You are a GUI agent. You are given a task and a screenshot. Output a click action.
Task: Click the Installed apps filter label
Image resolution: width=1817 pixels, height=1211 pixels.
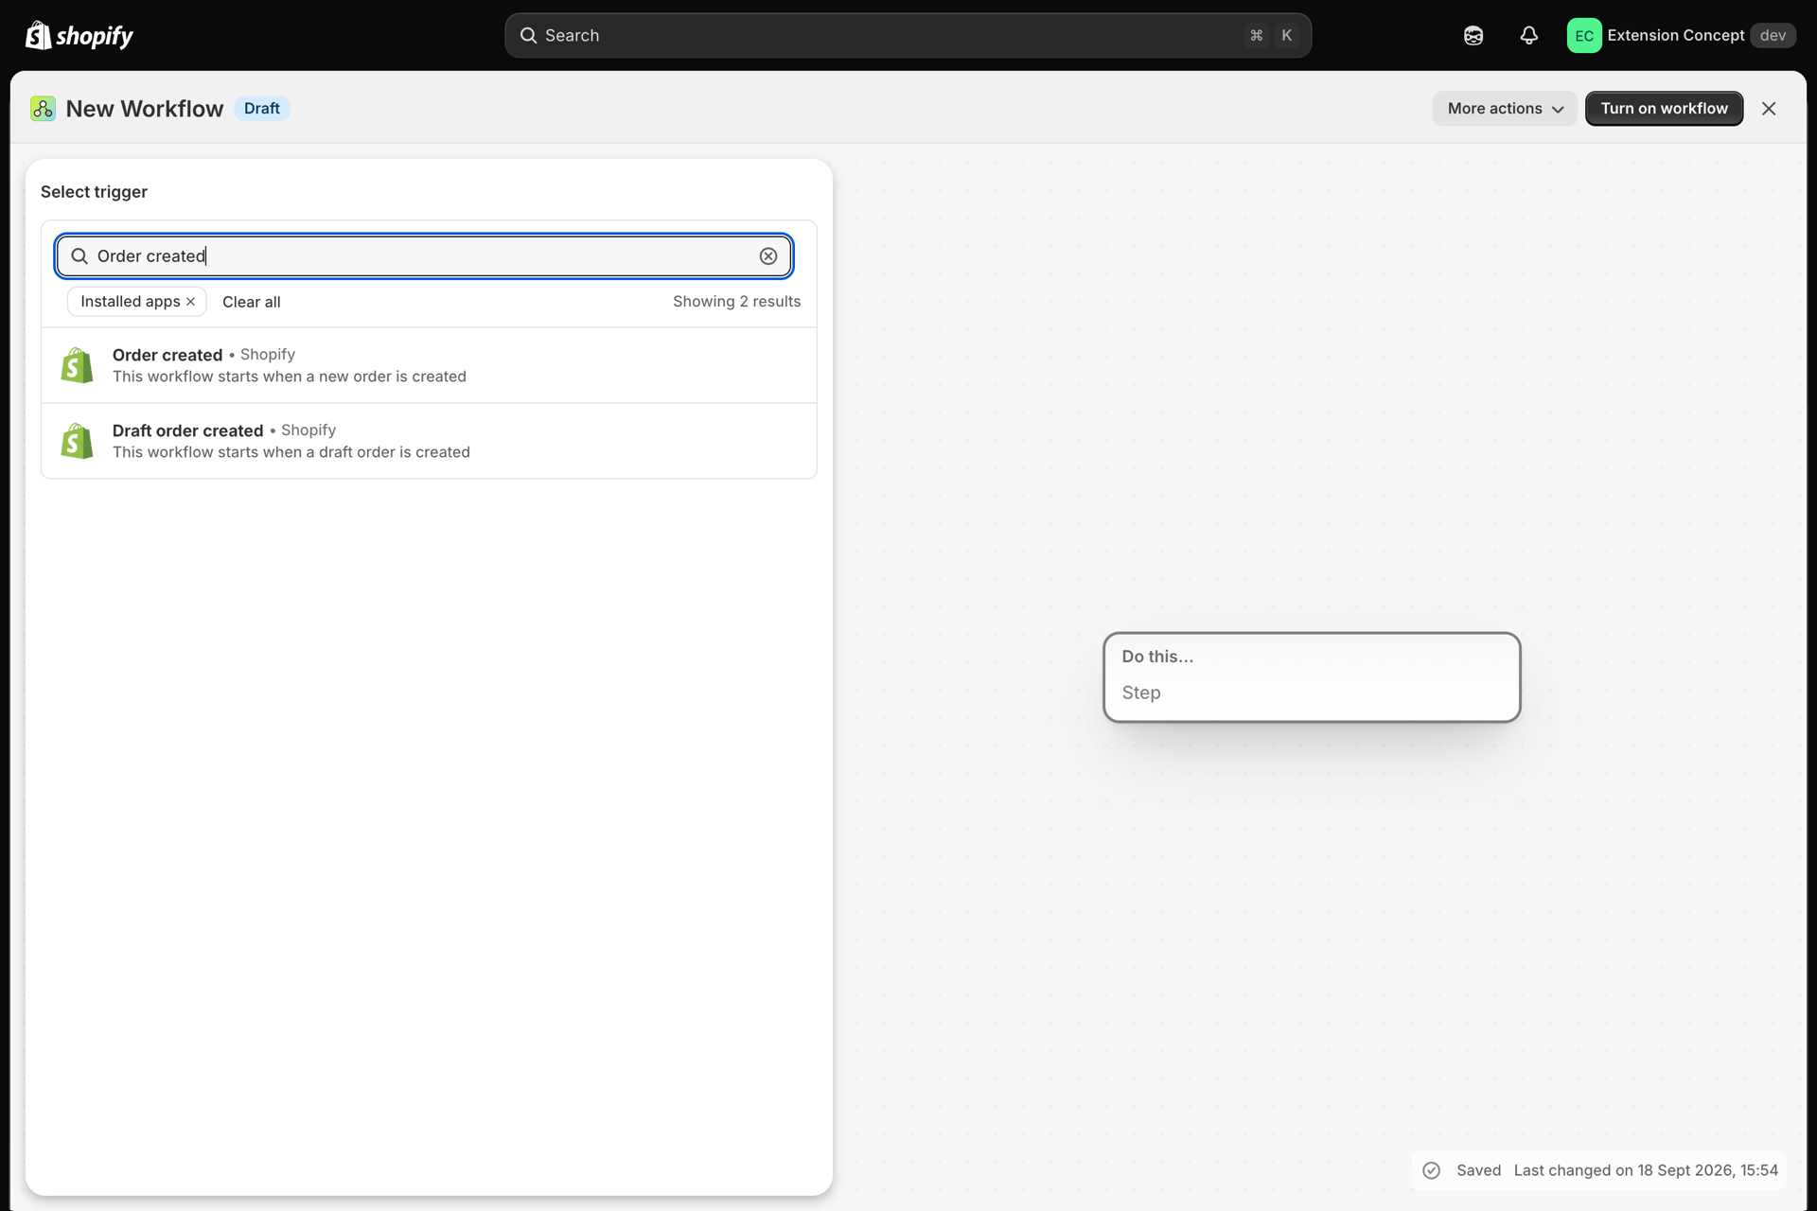click(130, 302)
